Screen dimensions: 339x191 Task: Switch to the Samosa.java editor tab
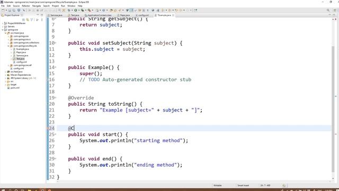(56, 15)
